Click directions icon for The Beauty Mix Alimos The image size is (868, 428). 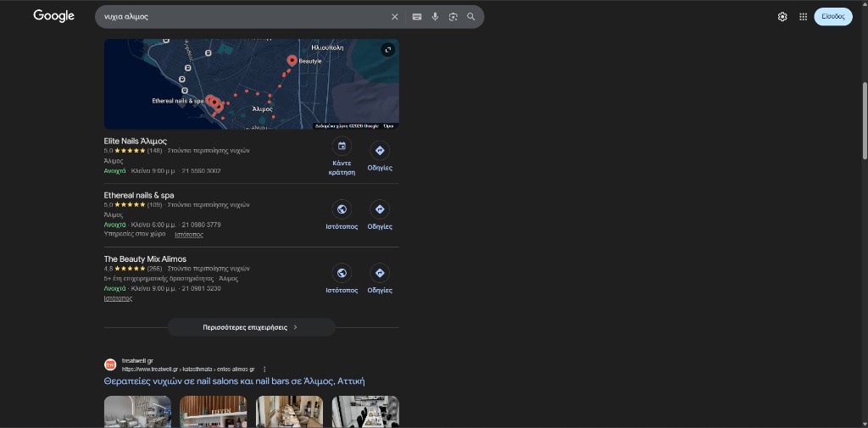[380, 273]
